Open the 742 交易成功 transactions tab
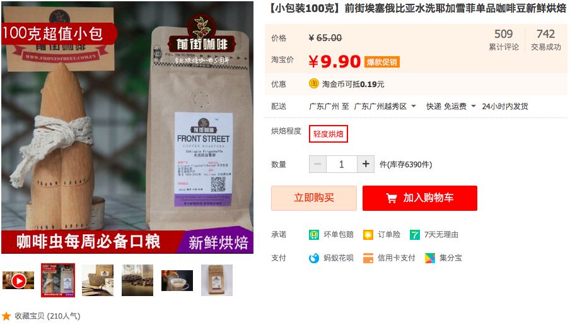The height and width of the screenshot is (327, 570). point(545,40)
